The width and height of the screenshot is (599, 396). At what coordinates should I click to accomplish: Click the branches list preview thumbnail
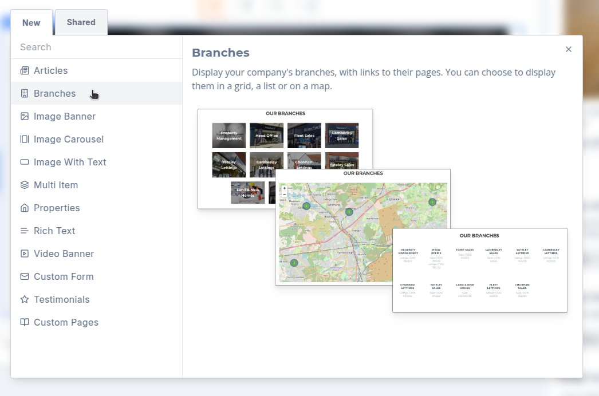click(x=480, y=270)
